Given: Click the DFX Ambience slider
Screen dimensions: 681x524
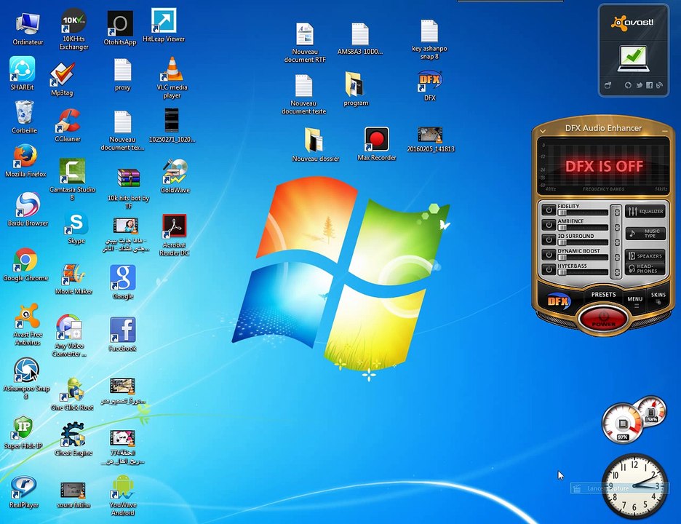Looking at the screenshot, I should (583, 227).
